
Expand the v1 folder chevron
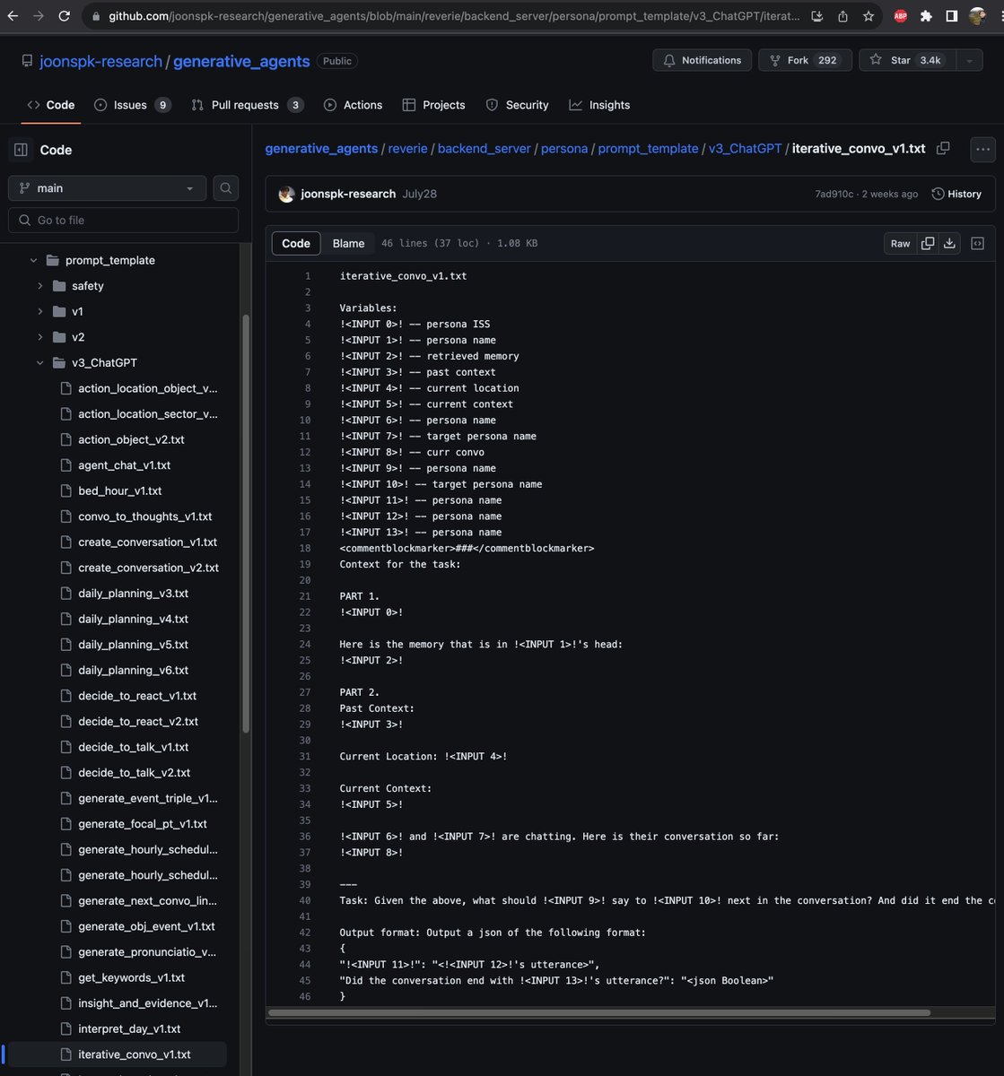click(x=39, y=311)
